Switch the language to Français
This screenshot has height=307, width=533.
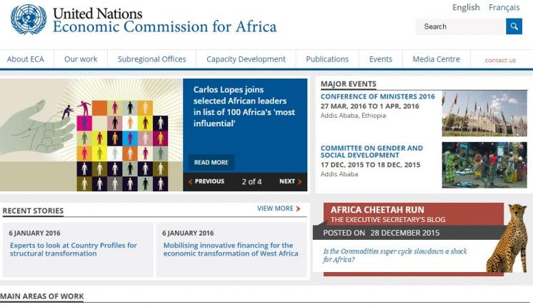tap(504, 7)
